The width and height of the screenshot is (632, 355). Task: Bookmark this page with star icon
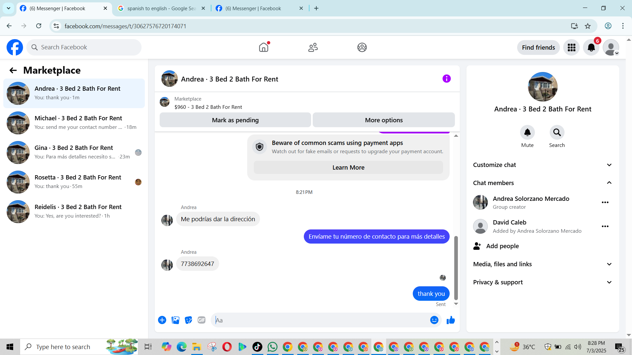tap(588, 26)
